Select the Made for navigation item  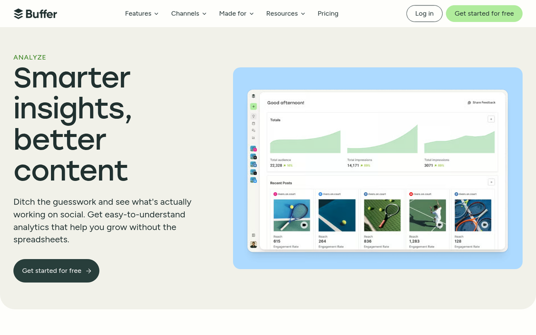pyautogui.click(x=236, y=13)
